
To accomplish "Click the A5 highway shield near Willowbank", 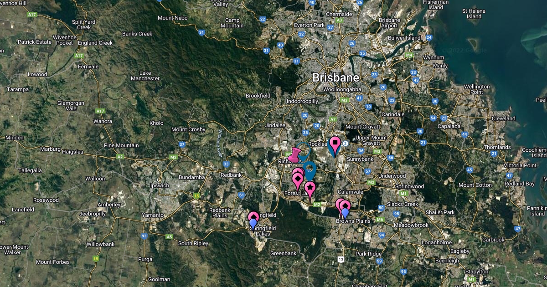I will [x=169, y=237].
